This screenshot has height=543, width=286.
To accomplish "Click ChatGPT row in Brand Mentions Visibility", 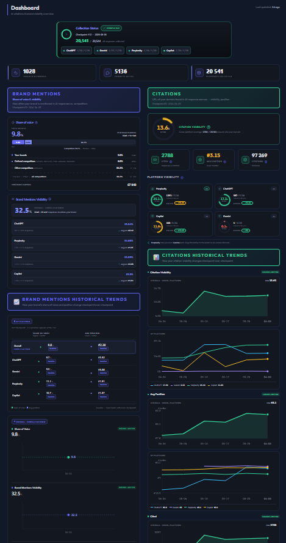I will click(x=74, y=227).
